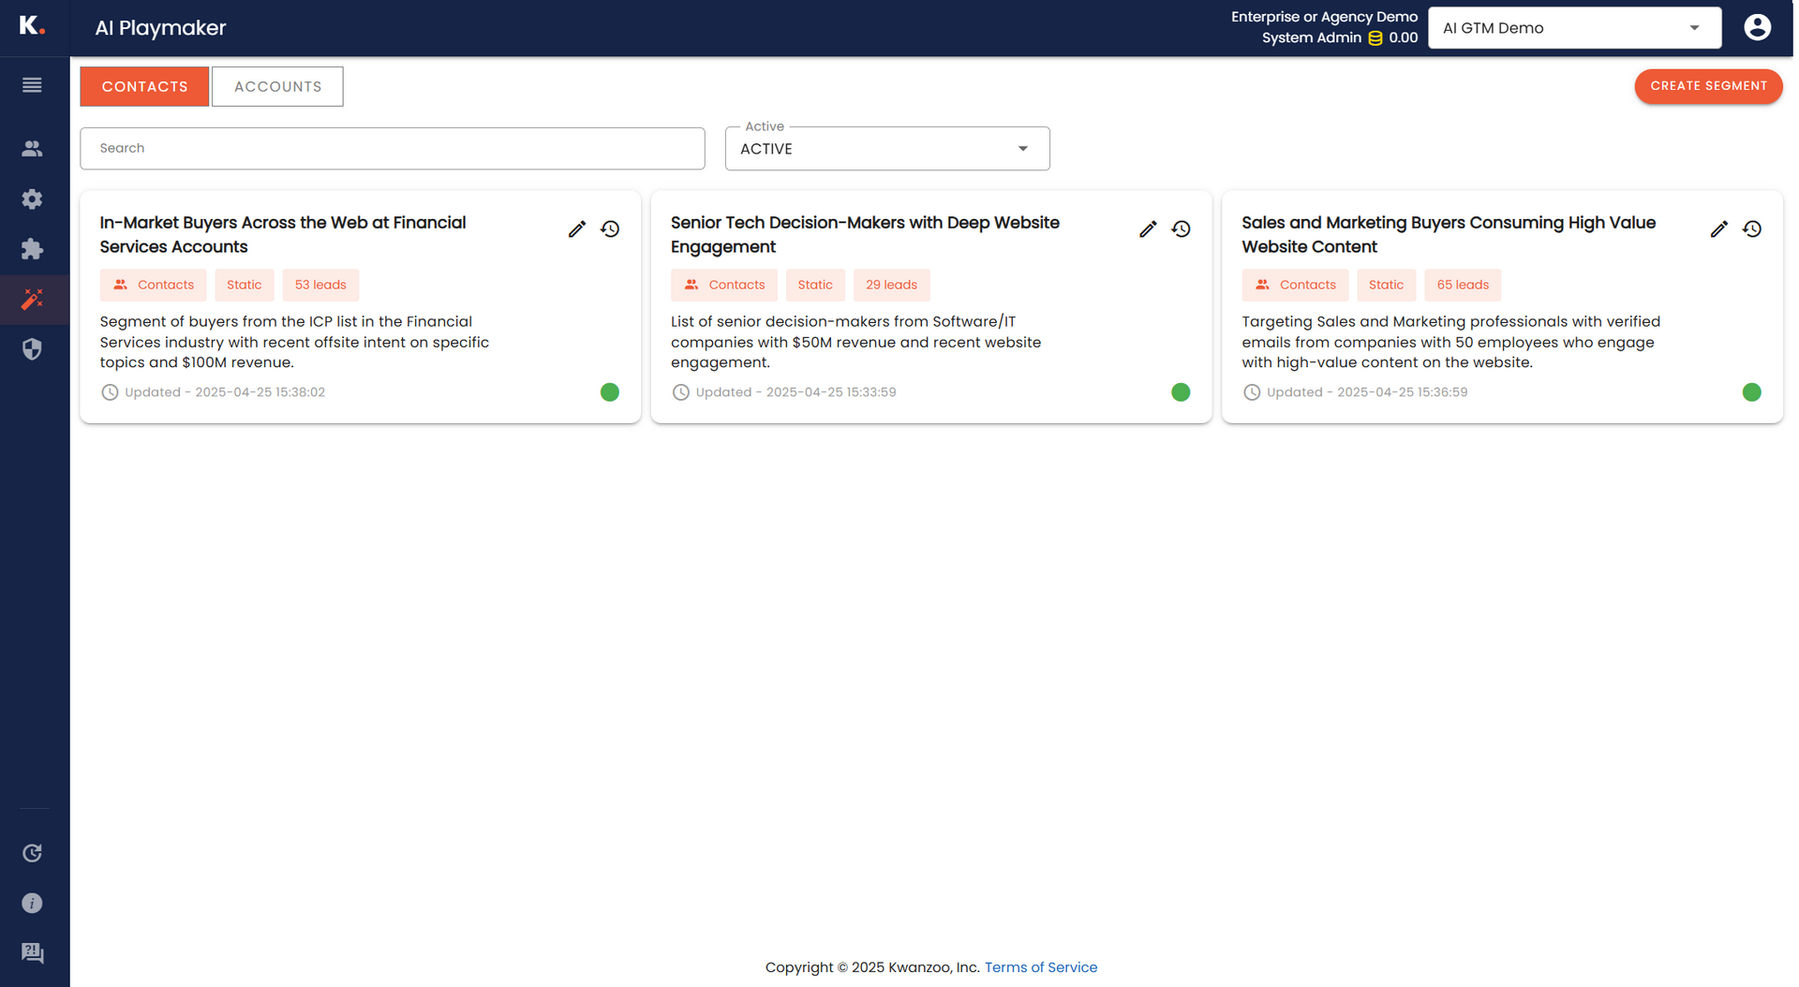Click the segment Search field
Viewport: 1799px width, 987px height.
coord(392,148)
